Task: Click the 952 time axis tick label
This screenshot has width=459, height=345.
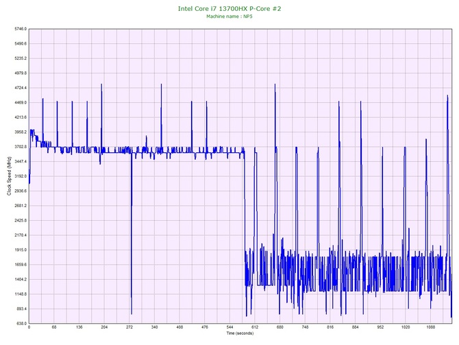Action: (380, 327)
